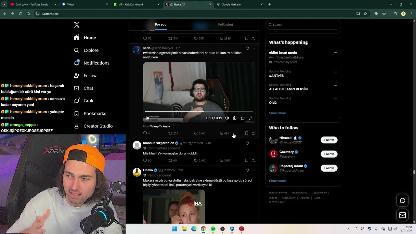Open Grok explain on mansur's tweet
Viewport: 416px width, 234px height.
247,143
